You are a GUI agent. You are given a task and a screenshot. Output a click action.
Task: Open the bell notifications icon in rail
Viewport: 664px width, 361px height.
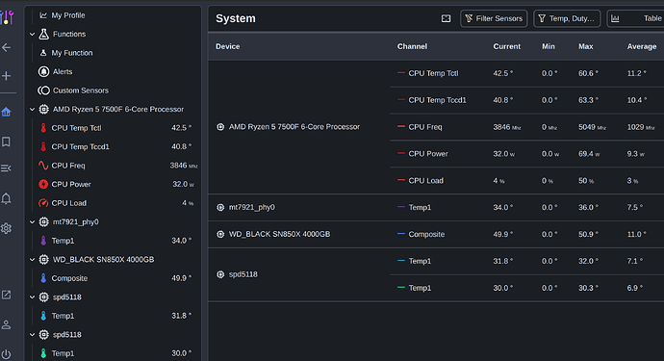click(6, 198)
